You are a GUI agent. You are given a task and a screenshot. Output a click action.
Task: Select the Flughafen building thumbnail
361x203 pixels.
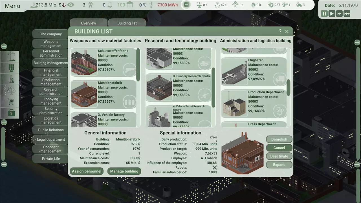click(x=234, y=72)
